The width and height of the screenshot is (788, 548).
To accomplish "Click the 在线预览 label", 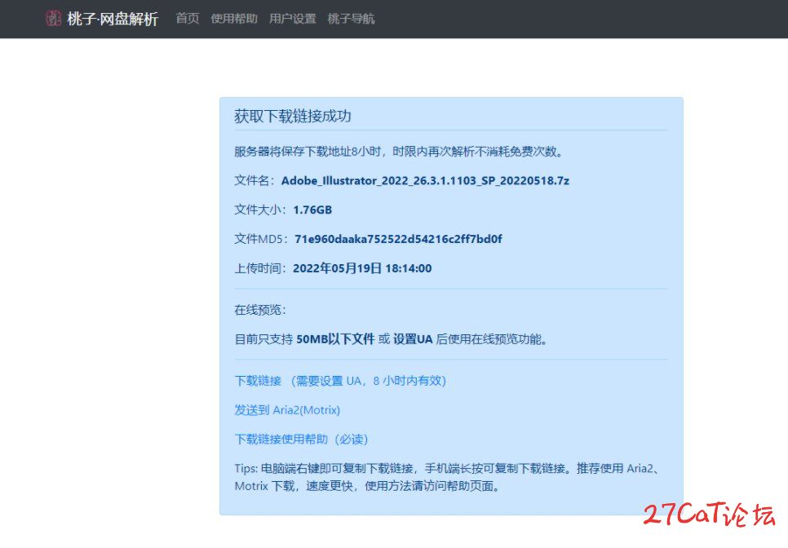I will [x=260, y=310].
